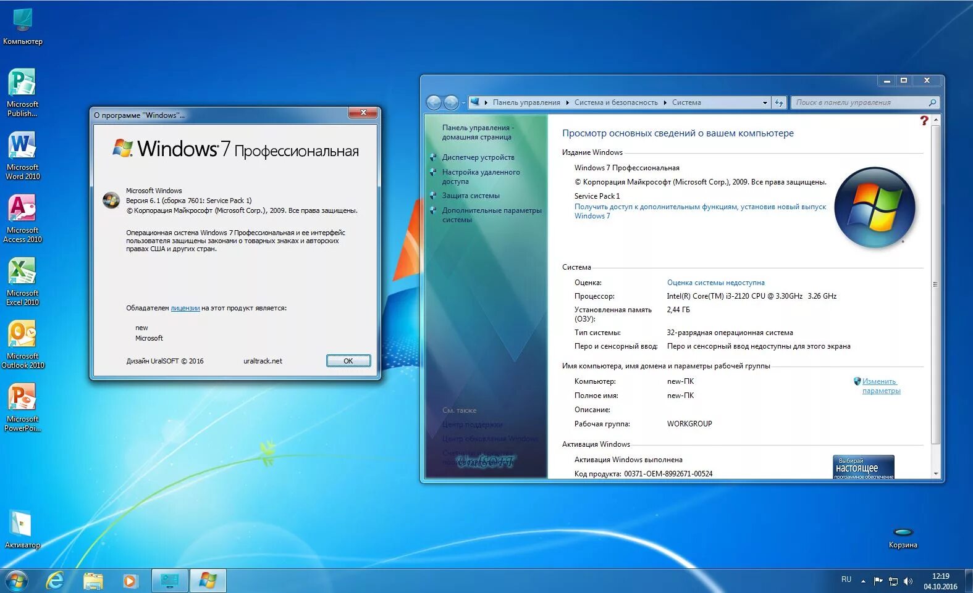Click the 32-разрядная операционная система text

pos(730,333)
